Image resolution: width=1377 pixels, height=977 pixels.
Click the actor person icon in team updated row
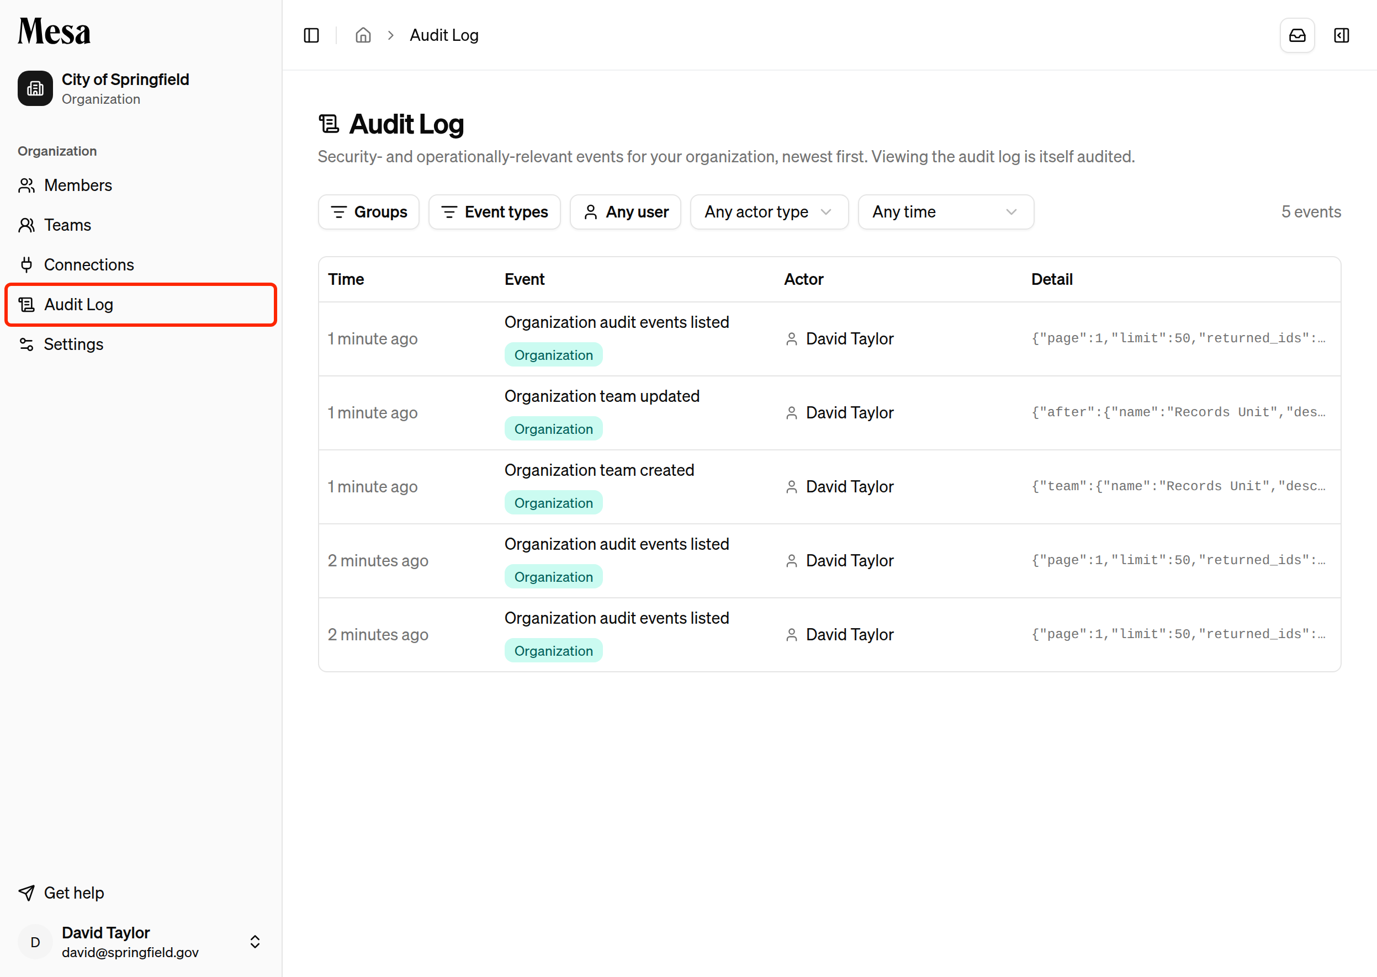coord(791,413)
